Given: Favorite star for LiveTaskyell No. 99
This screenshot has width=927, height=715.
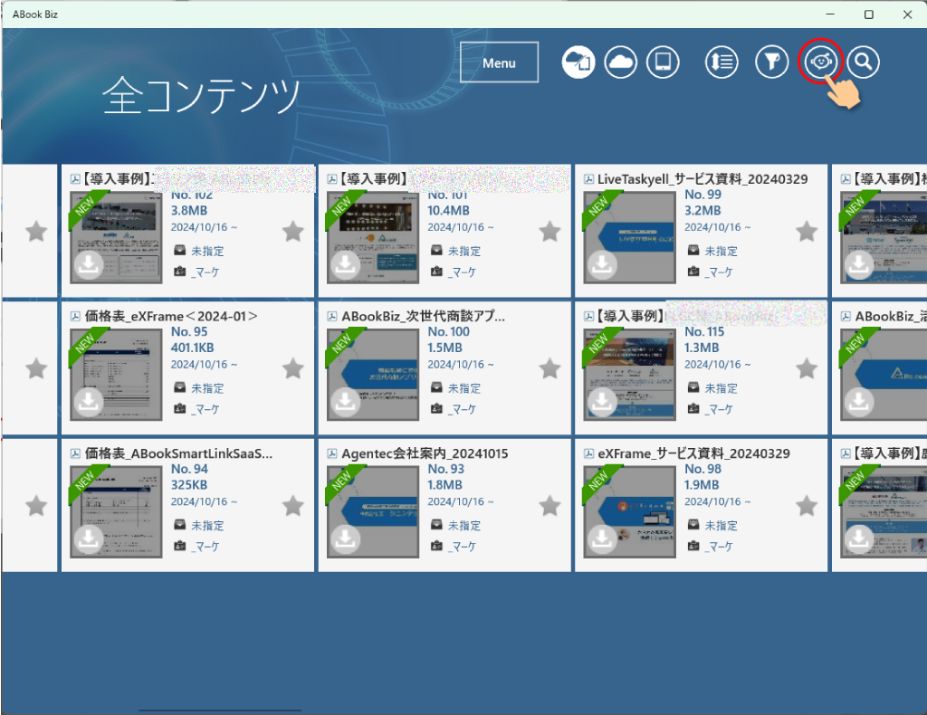Looking at the screenshot, I should [x=807, y=232].
